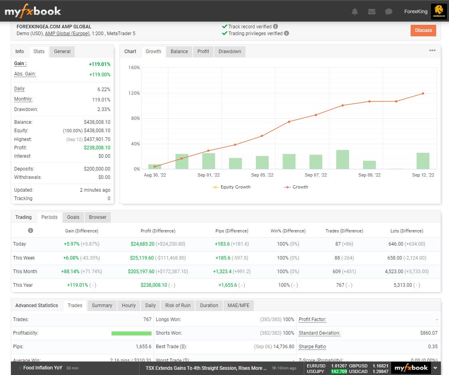Click the info icon beside Track record verified
This screenshot has width=449, height=375.
click(275, 27)
